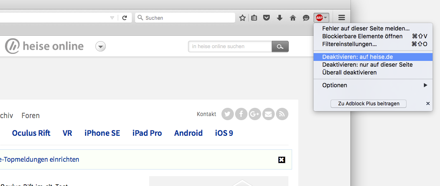Expand the heise online round dropdown
Screen dimensions: 440x186
[100, 46]
